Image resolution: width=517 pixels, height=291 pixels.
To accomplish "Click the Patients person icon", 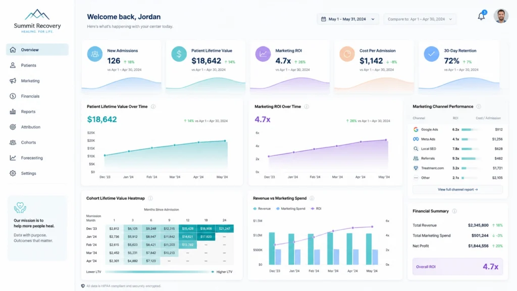I will pos(13,65).
